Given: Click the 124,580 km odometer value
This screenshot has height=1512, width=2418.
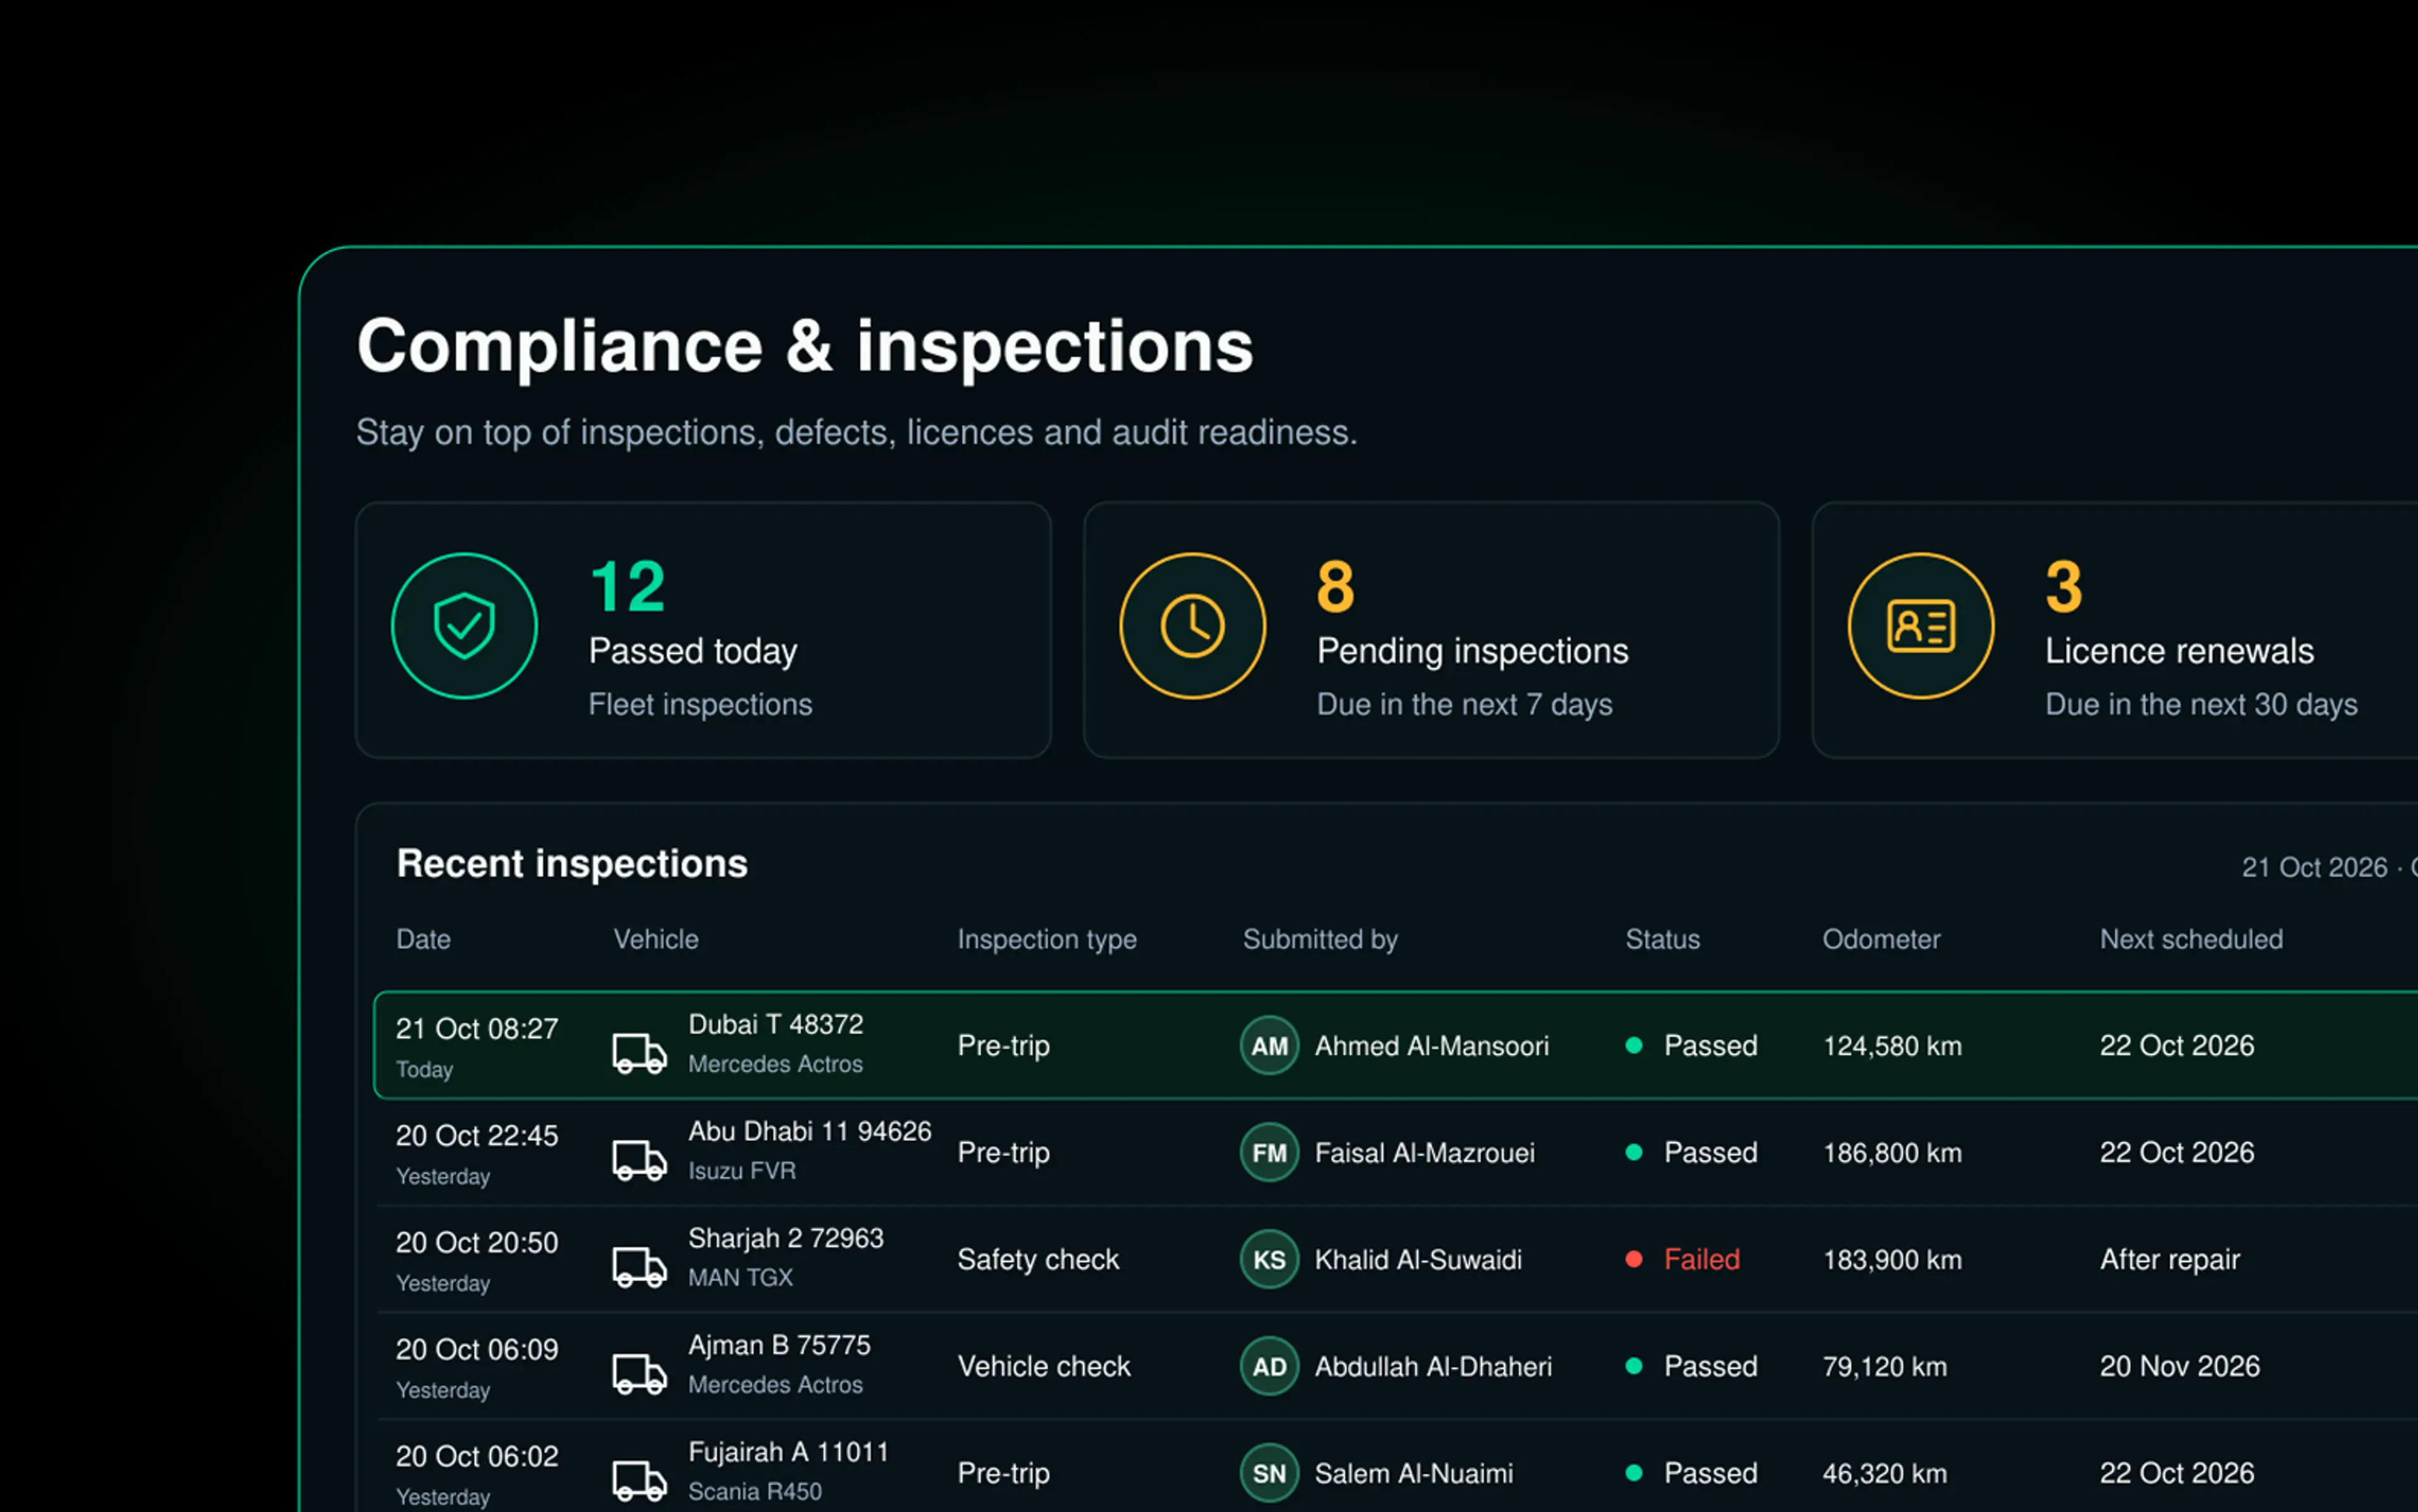Looking at the screenshot, I should 1893,1046.
